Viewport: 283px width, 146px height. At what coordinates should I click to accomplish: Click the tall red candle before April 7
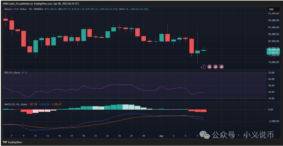[x=191, y=46]
